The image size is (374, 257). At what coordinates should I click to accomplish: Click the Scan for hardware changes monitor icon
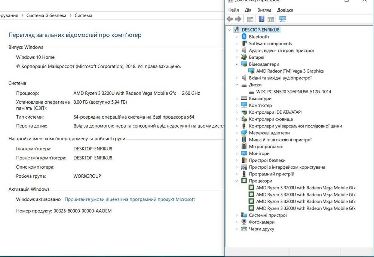[282, 19]
